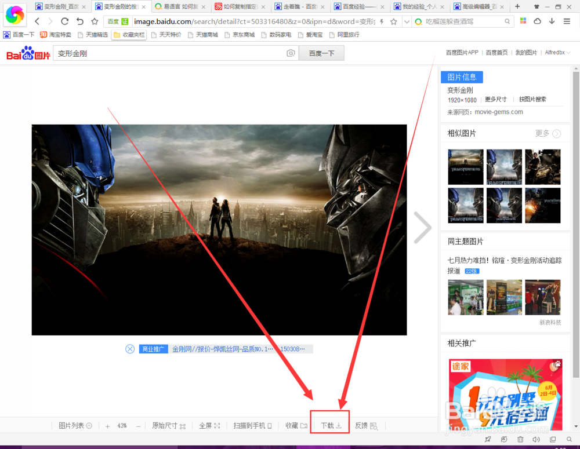This screenshot has width=580, height=449.
Task: Click the window split icon in status bar
Action: click(553, 439)
